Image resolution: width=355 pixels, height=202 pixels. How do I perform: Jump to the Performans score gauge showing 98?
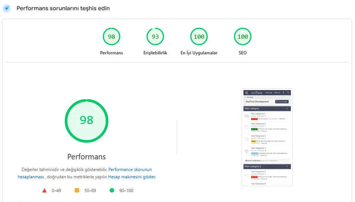click(x=112, y=36)
